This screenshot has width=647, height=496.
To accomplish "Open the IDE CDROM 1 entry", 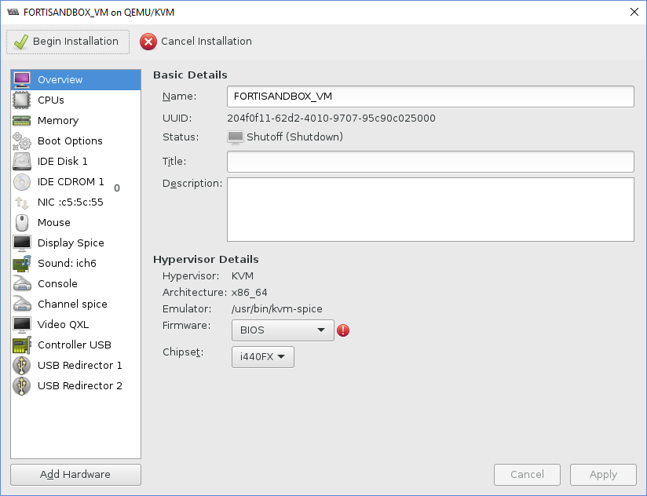I will pos(76,182).
